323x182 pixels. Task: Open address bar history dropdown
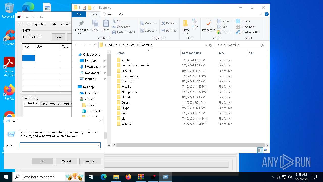tap(206, 45)
